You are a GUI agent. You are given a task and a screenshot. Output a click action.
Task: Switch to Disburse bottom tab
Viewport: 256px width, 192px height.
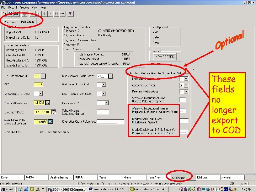[x=208, y=177]
